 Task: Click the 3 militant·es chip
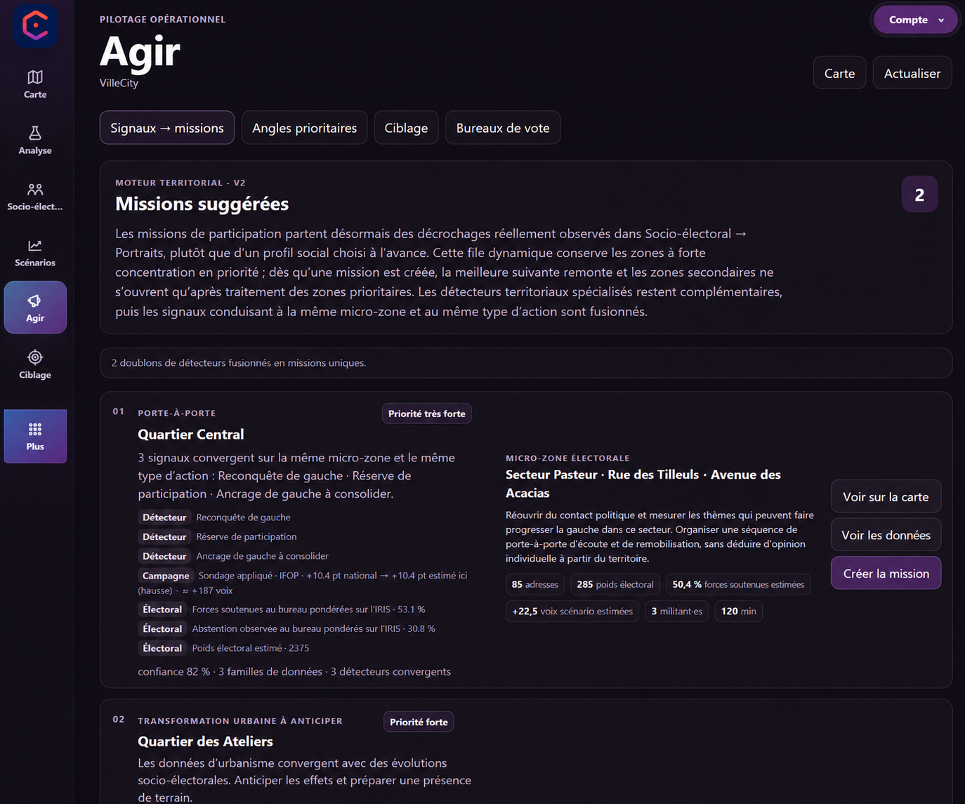[x=676, y=611]
